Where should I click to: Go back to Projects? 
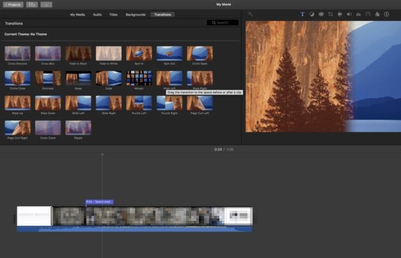(x=13, y=4)
